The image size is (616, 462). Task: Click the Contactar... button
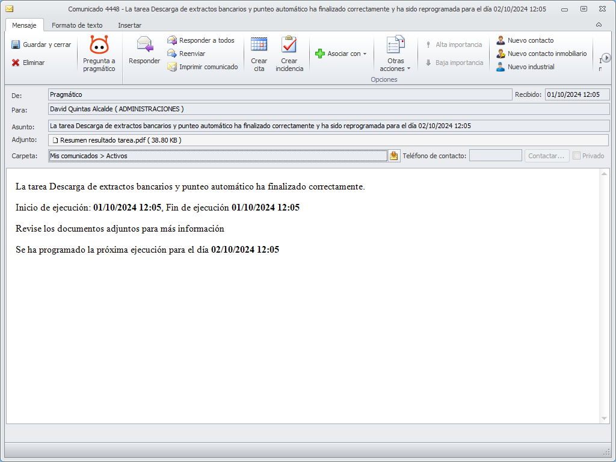[x=547, y=156]
